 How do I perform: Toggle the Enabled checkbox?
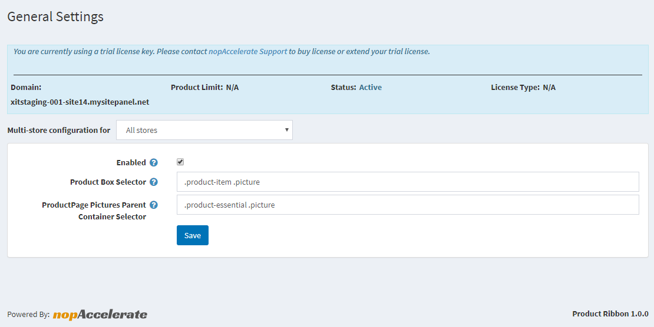tap(181, 162)
